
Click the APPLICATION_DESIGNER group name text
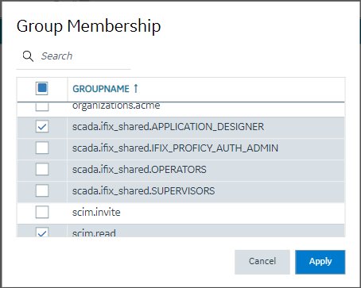tap(168, 127)
